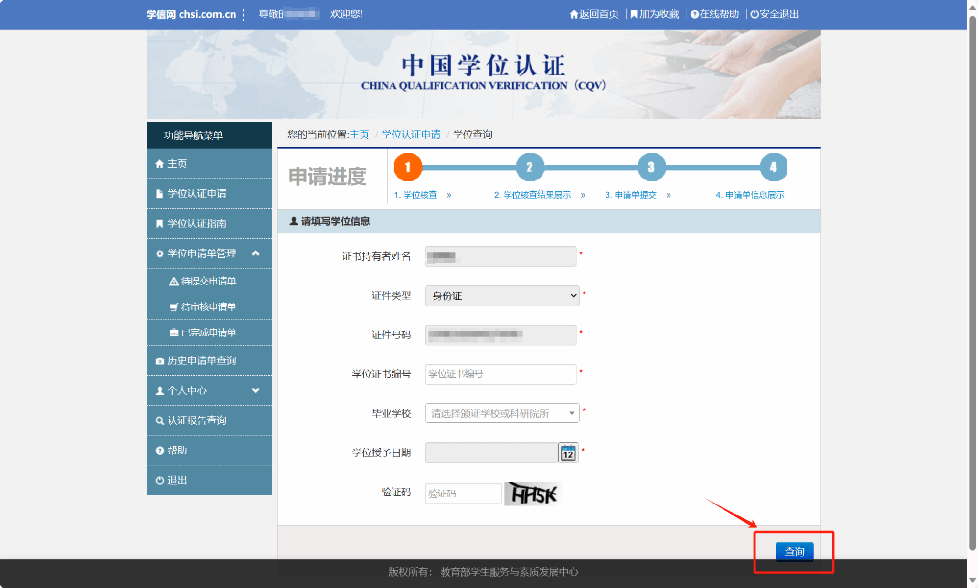Click the 学信网 chsi.com.cn logo
This screenshot has width=978, height=588.
(191, 14)
